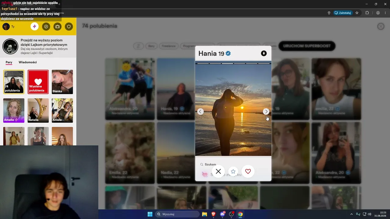Open the browser Extensions puzzle icon
Screen dimensions: 390x219
367,13
